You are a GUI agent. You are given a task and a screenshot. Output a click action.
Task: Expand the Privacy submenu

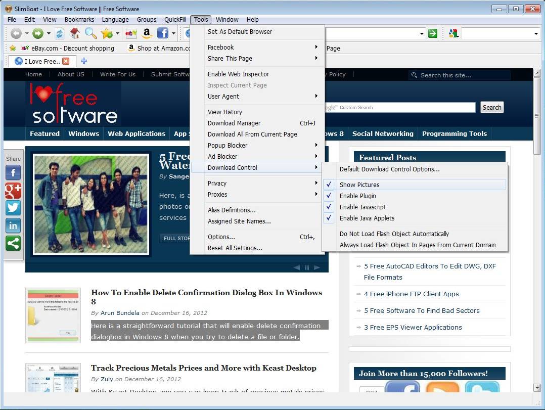coord(256,183)
